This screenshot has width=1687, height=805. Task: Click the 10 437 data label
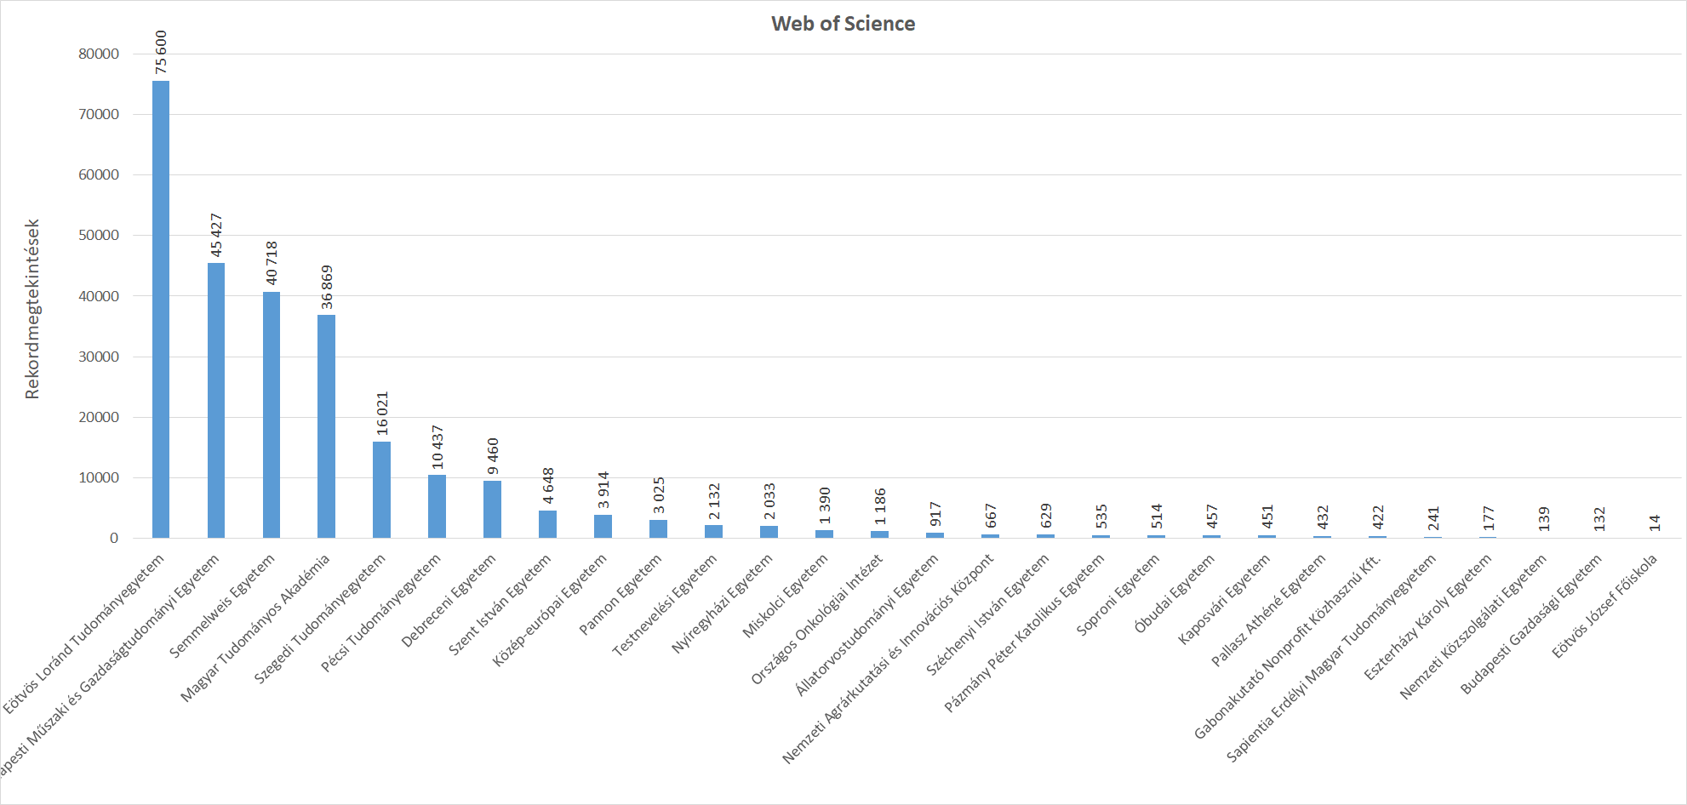point(437,447)
